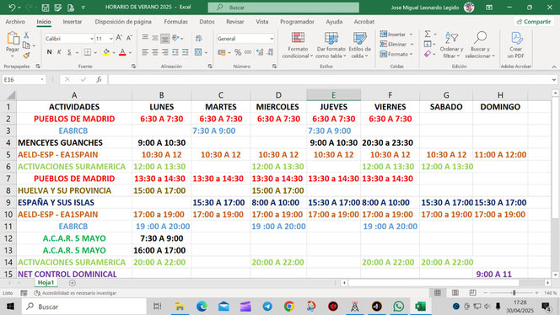Viewport: 560px width, 315px height.
Task: Click wrap text icon
Action: (199, 38)
